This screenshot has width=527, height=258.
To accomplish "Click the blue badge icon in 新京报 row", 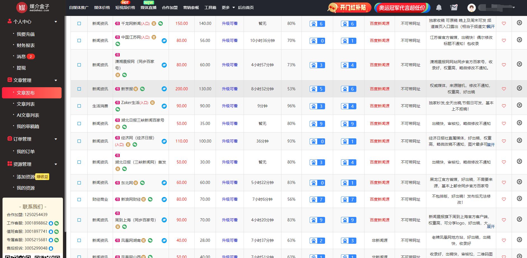I will tap(164, 89).
